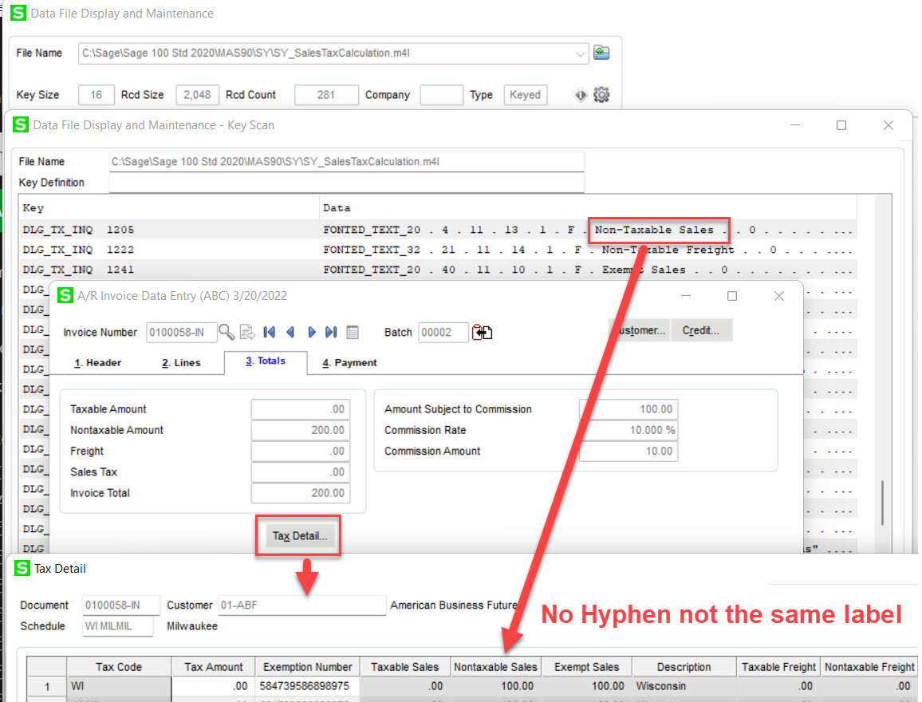The width and height of the screenshot is (922, 702).
Task: Select tax code cell WI in row 1
Action: [119, 686]
